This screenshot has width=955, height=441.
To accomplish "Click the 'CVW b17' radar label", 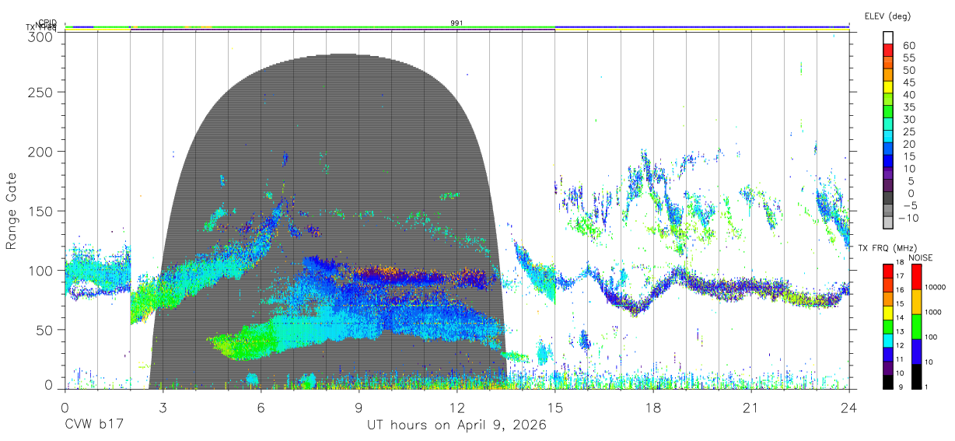I will pos(93,425).
